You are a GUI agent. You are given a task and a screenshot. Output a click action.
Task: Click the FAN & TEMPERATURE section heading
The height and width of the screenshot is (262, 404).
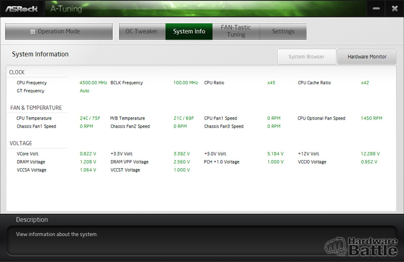pos(36,108)
